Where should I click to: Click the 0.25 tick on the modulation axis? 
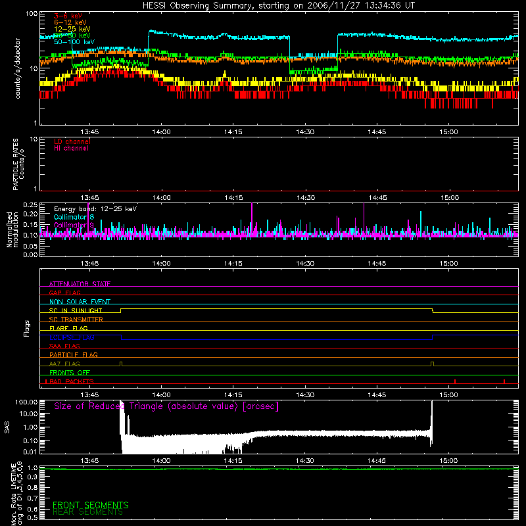[x=30, y=204]
